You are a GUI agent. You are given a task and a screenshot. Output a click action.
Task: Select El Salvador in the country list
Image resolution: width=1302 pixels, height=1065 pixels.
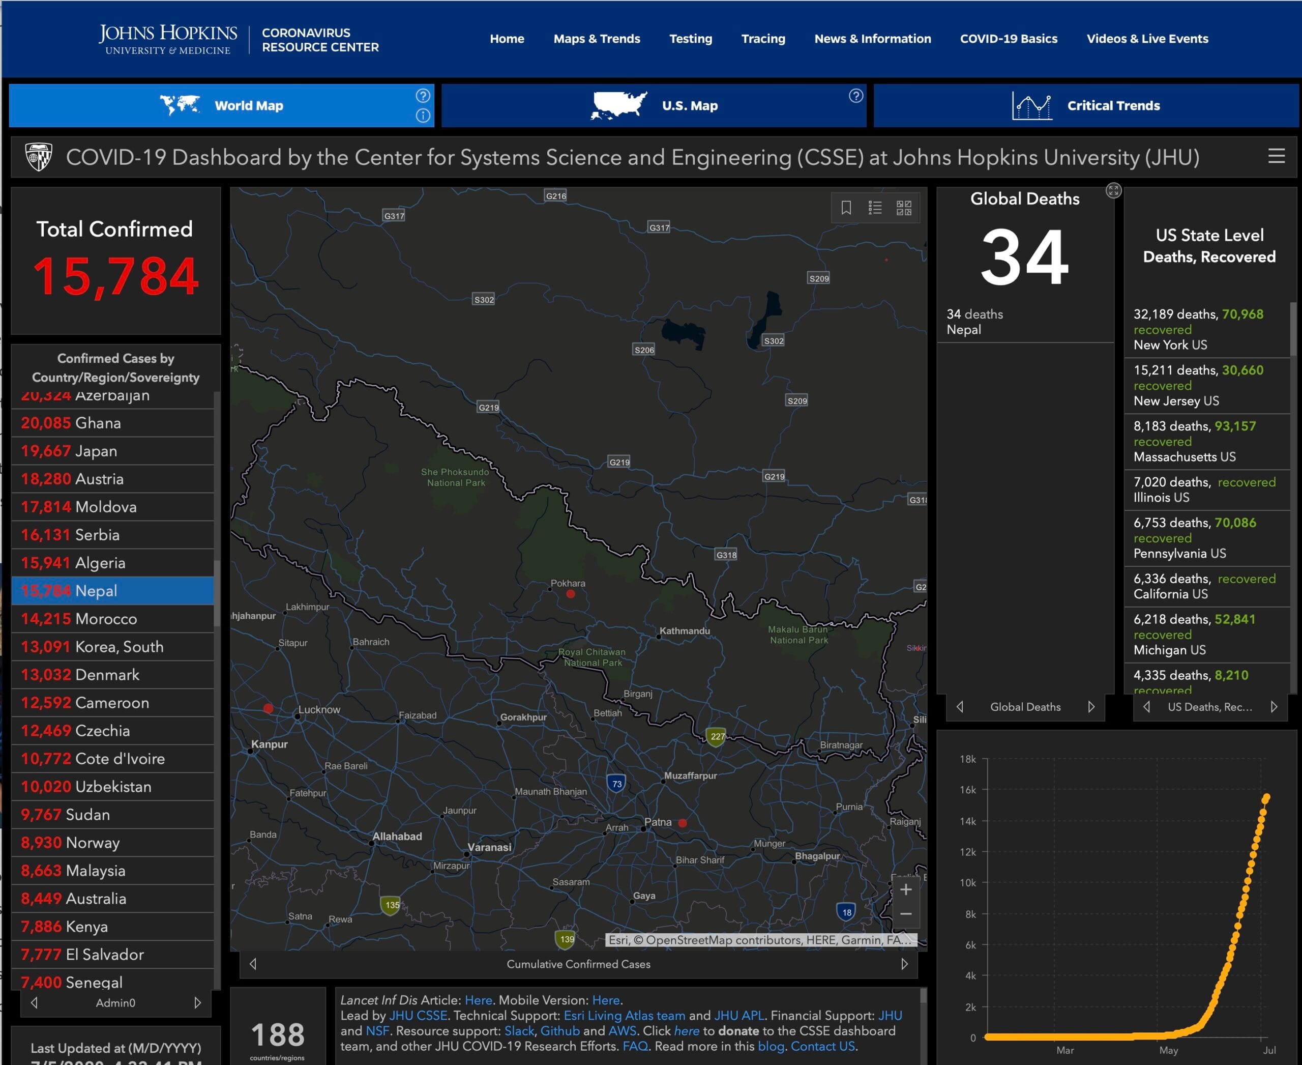(112, 955)
